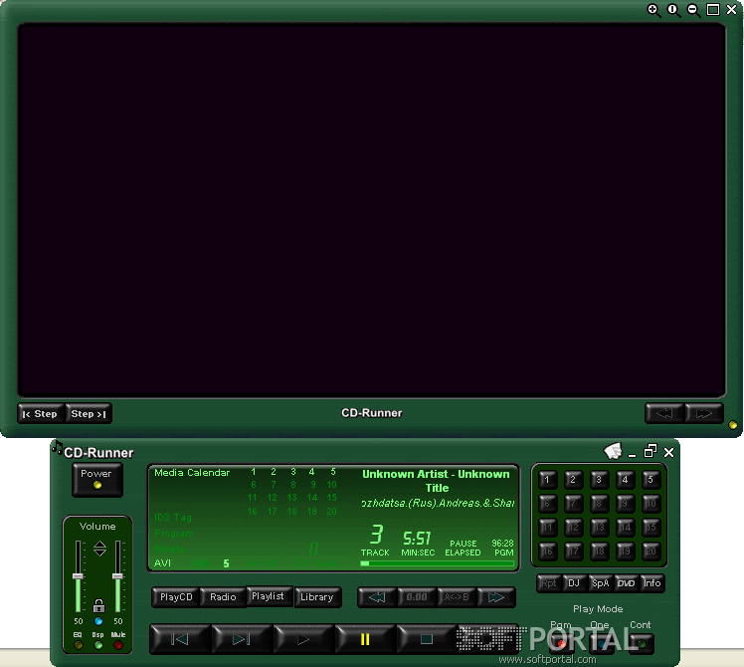The height and width of the screenshot is (667, 744).
Task: Toggle the volume channel lock icon
Action: [x=98, y=605]
